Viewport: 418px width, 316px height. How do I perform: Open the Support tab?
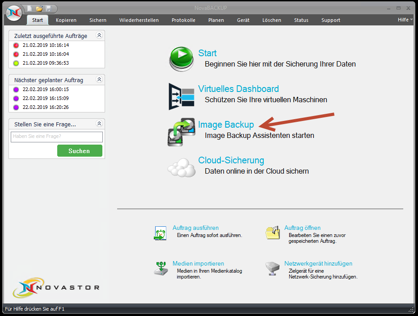(x=331, y=20)
